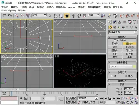Click Select and Manipulate icon
The image size is (139, 105).
tap(110, 16)
